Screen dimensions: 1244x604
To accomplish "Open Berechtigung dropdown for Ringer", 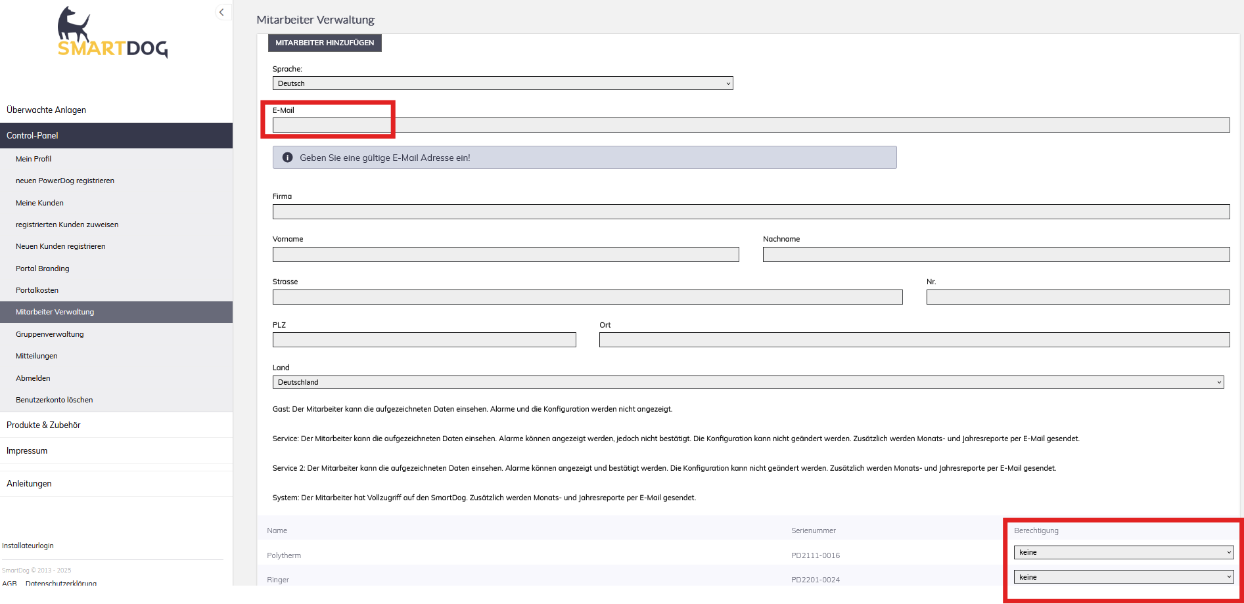I will click(x=1123, y=577).
